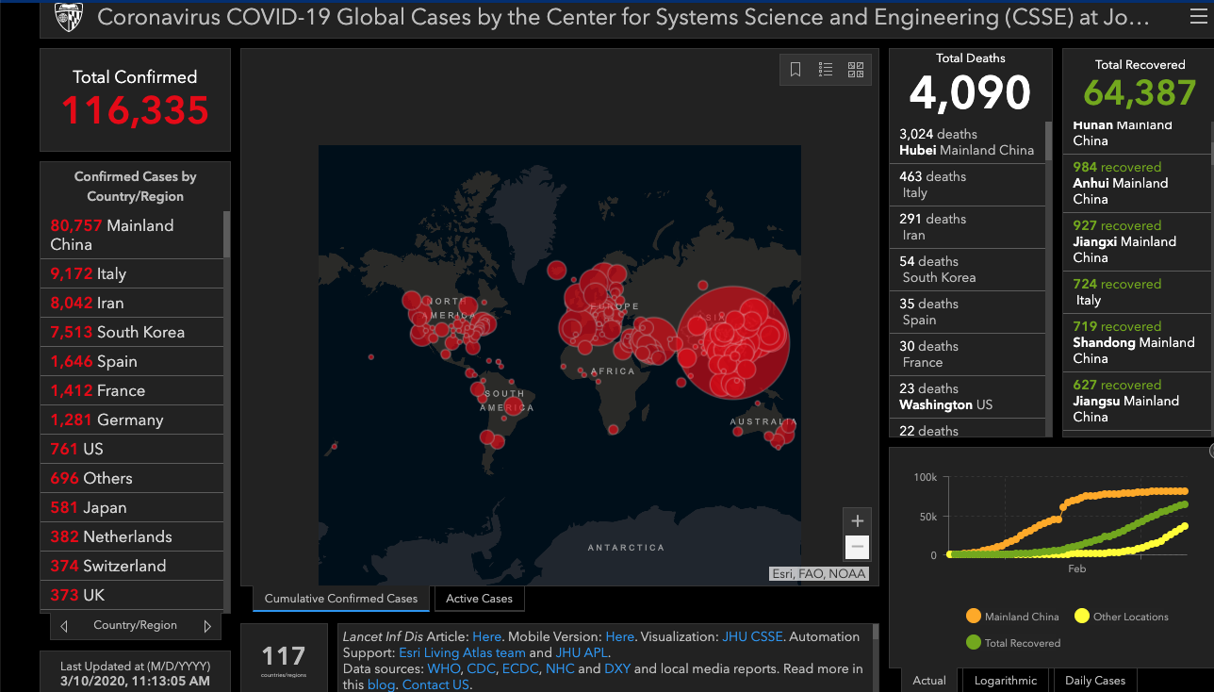Zoom in on the map
The height and width of the screenshot is (692, 1214).
click(x=857, y=521)
